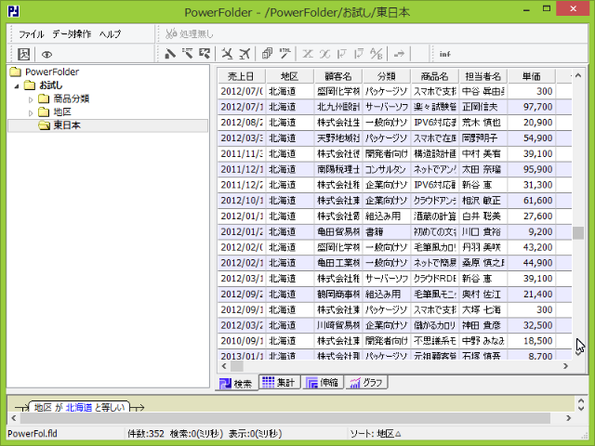595x446 pixels.
Task: Click the PowerFol.fld status bar text
Action: 33,434
